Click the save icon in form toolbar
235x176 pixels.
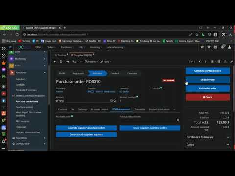click(x=61, y=62)
